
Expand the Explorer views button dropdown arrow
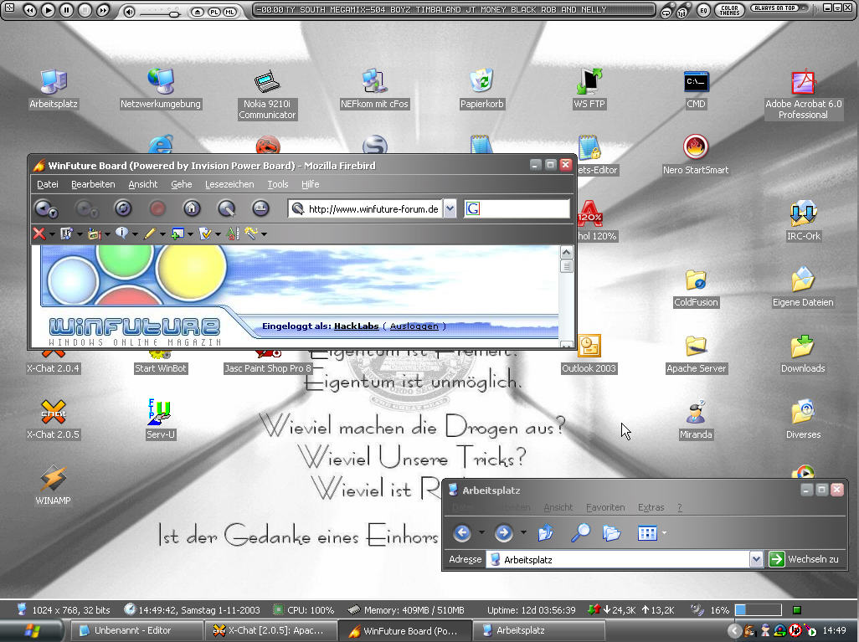click(x=665, y=532)
